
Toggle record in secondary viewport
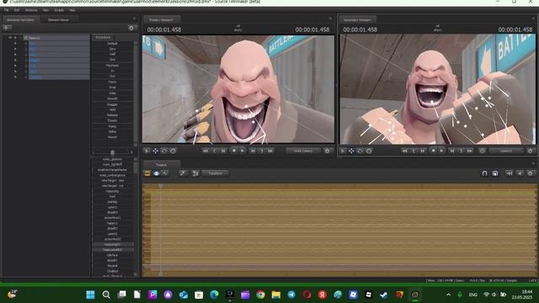[434, 151]
